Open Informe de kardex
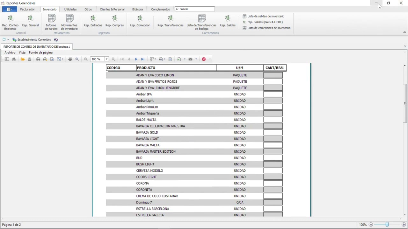408x229 pixels. (x=51, y=22)
